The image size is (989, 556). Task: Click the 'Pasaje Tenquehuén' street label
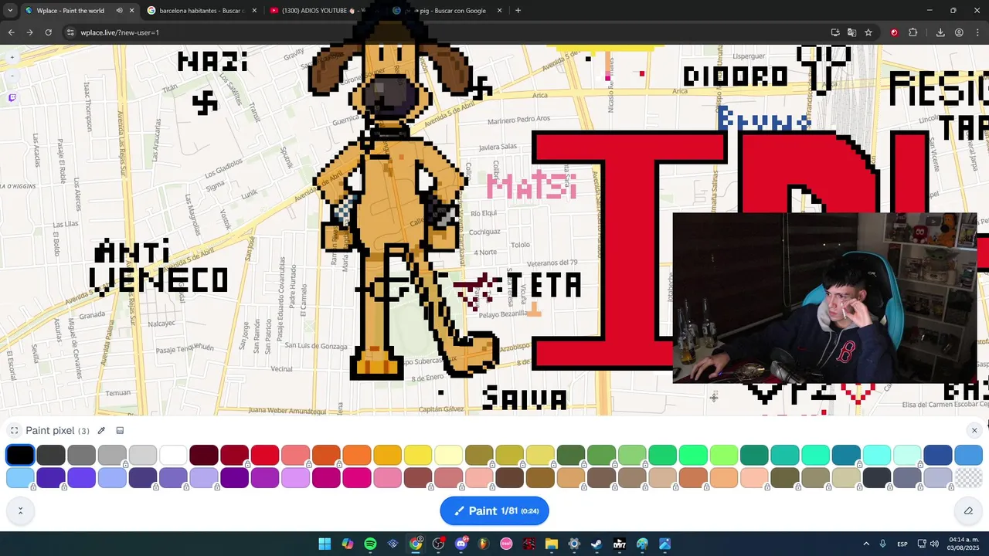pyautogui.click(x=185, y=349)
